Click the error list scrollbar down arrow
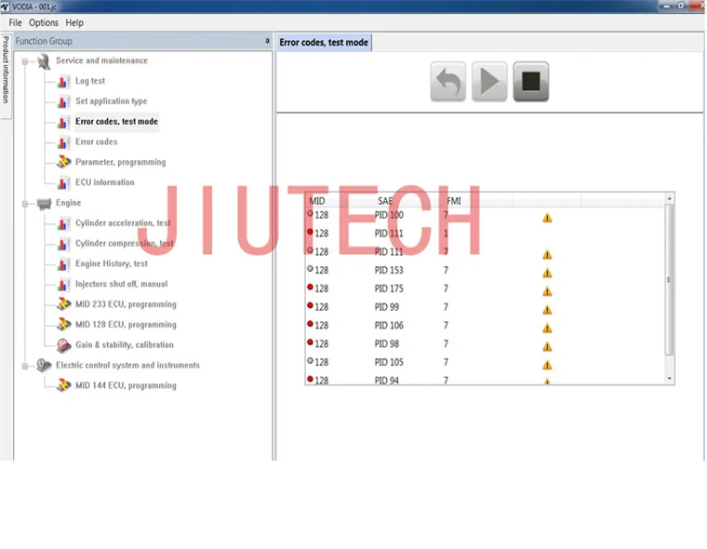707x549 pixels. click(669, 379)
